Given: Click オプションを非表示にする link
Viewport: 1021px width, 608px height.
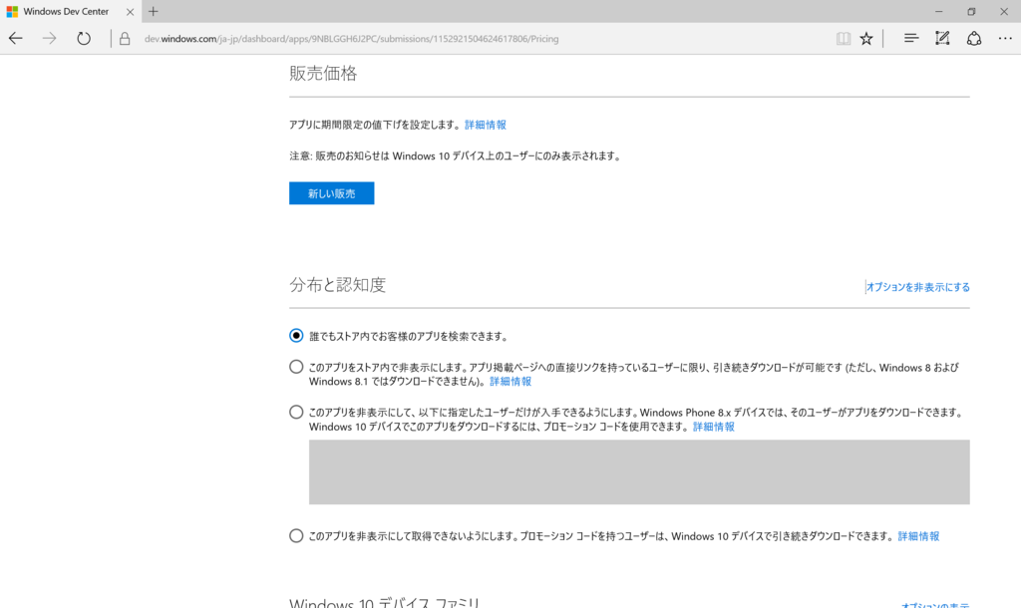Looking at the screenshot, I should click(x=917, y=287).
